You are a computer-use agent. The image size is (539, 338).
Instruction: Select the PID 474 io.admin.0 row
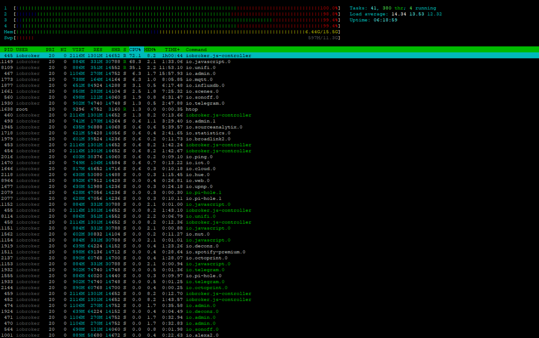[x=269, y=305]
